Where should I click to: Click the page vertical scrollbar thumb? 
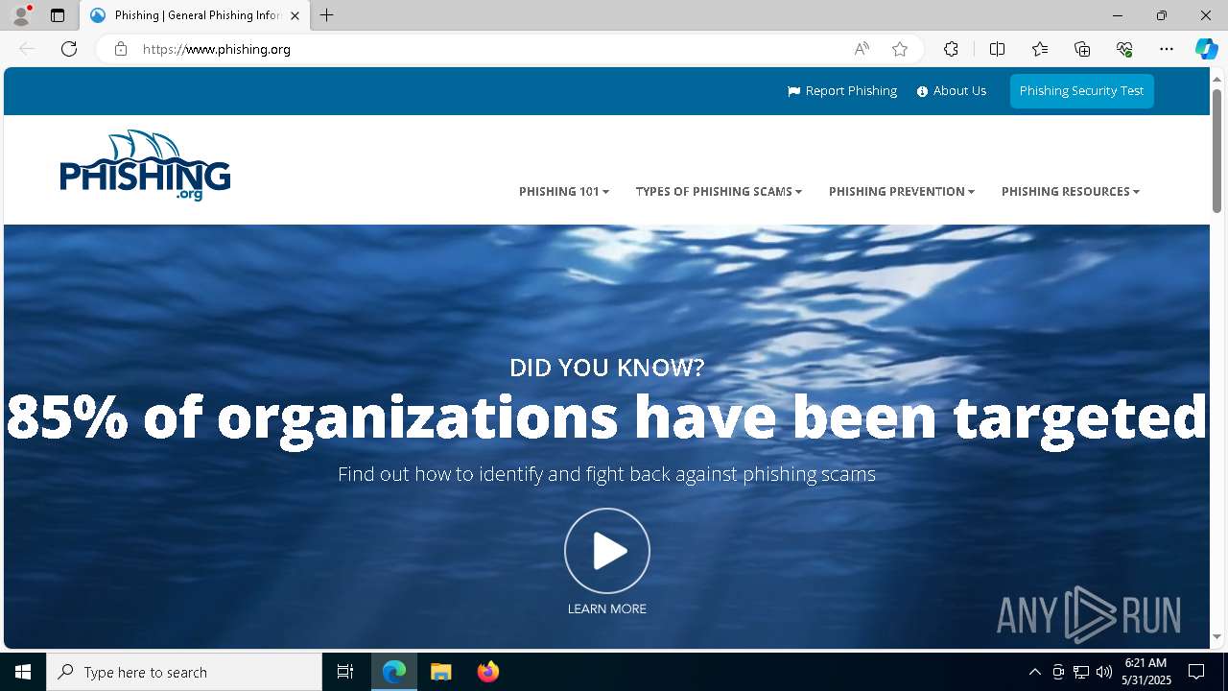[1216, 151]
